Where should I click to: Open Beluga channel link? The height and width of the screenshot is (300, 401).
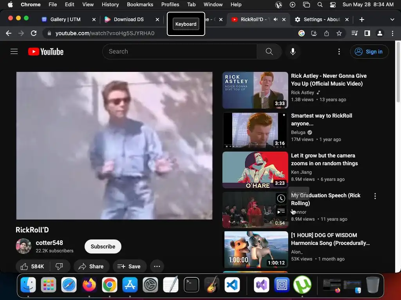coord(298,132)
